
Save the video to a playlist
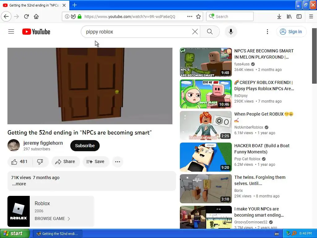95,161
